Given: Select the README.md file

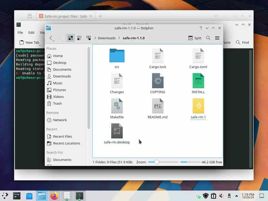Looking at the screenshot, I should click(x=158, y=109).
